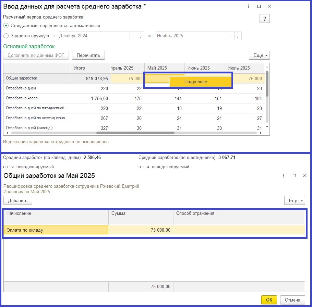Open the upper Еще dropdown menu
Screen dimensions: 312x307
pos(259,55)
